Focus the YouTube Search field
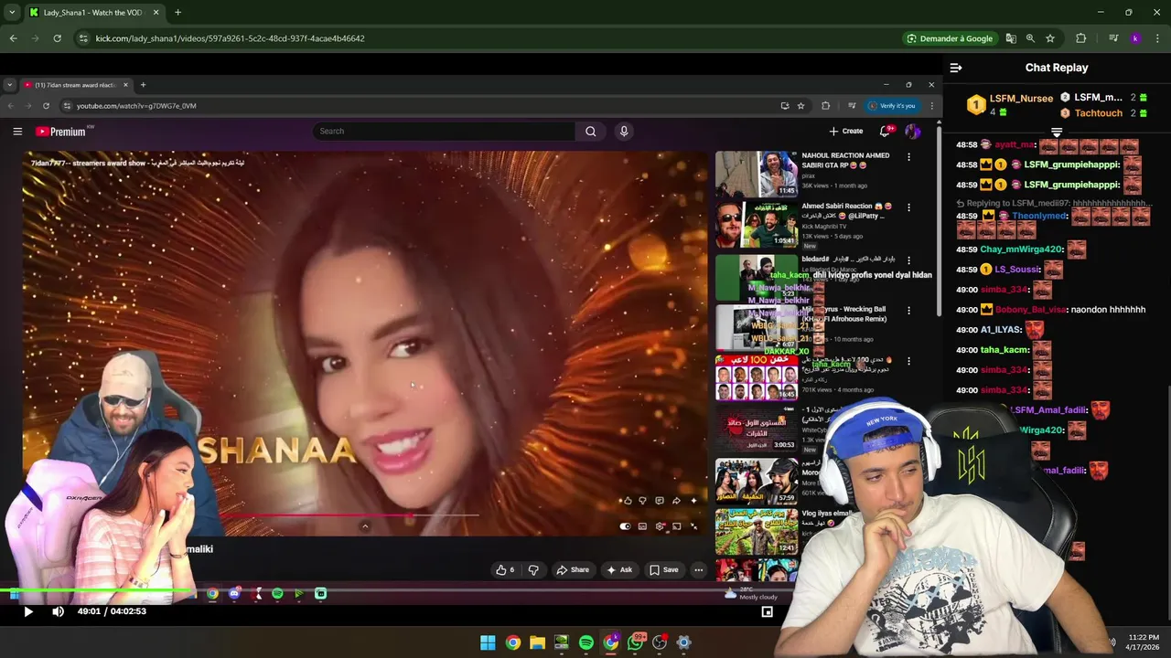 click(444, 131)
